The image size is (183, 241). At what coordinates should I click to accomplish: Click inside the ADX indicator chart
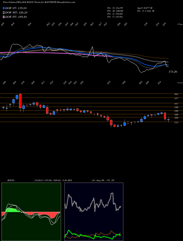click(x=94, y=212)
